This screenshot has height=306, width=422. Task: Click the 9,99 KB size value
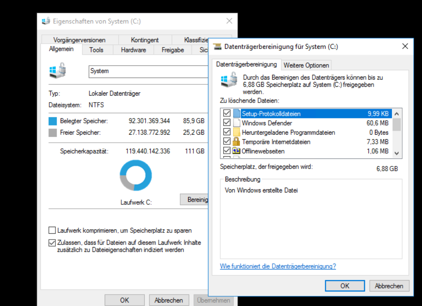pos(378,114)
